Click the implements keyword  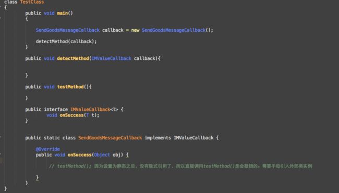tap(158, 138)
